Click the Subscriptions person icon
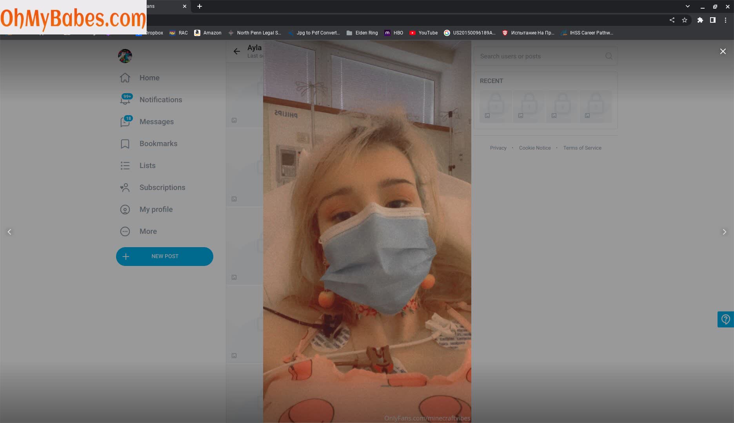 click(125, 188)
